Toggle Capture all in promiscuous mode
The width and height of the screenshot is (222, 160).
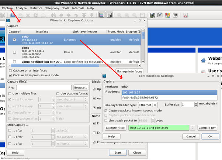click(10, 75)
